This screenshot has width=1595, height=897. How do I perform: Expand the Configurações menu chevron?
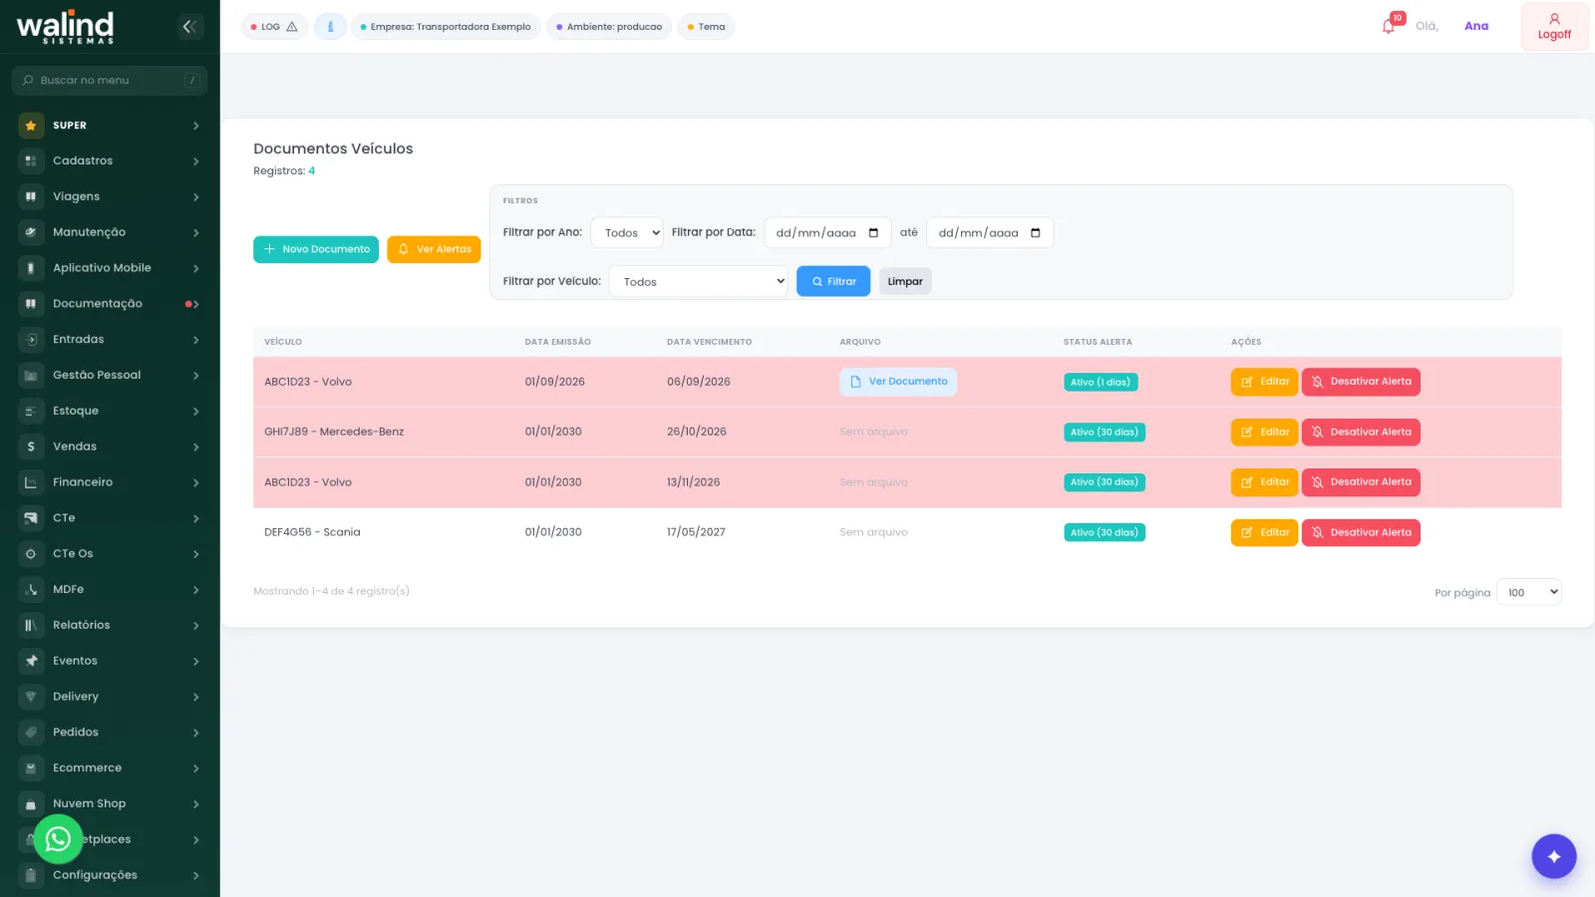tap(196, 875)
